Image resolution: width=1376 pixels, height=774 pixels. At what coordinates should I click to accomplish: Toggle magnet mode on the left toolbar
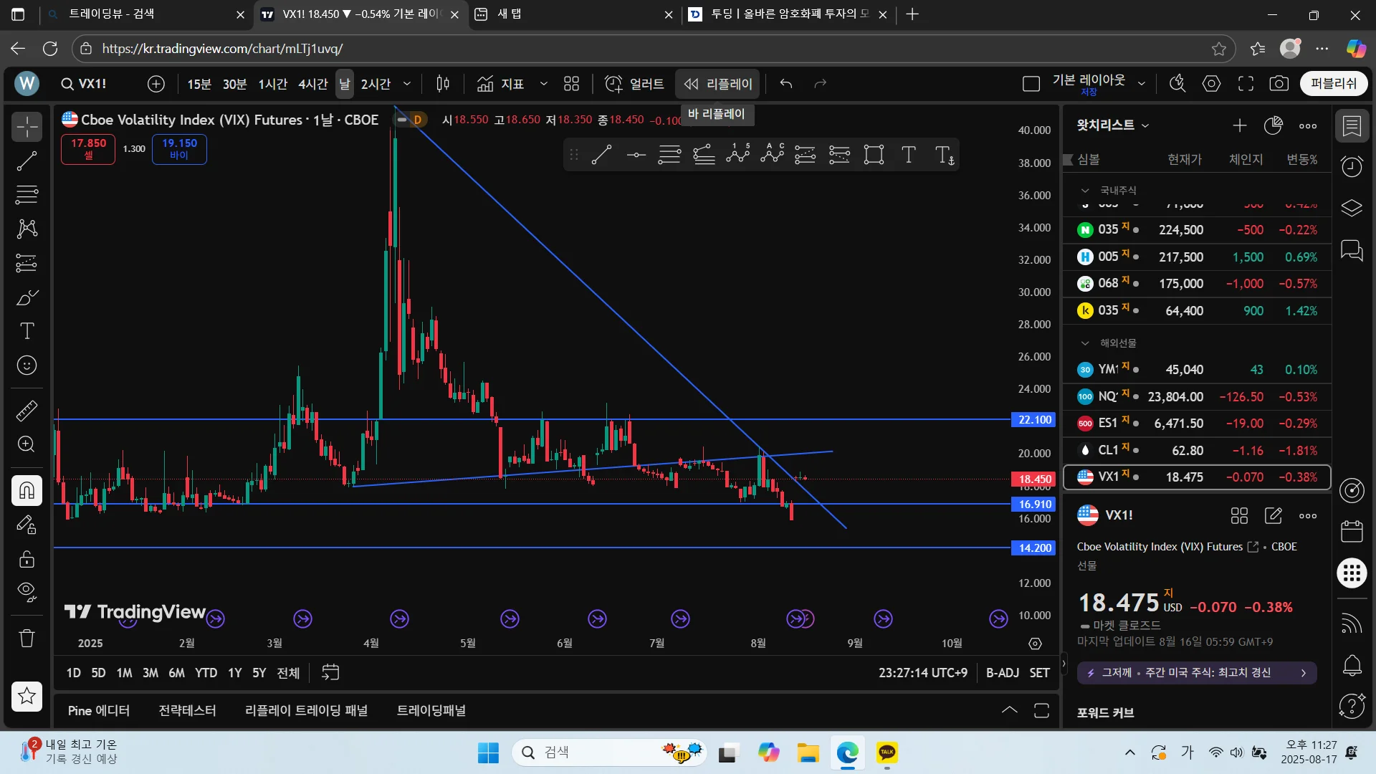27,491
